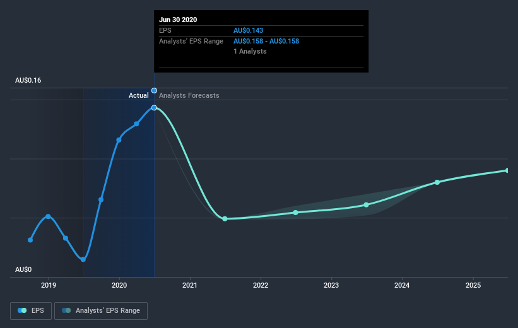Click the 2020 x-axis label
518x328 pixels.
tap(119, 285)
